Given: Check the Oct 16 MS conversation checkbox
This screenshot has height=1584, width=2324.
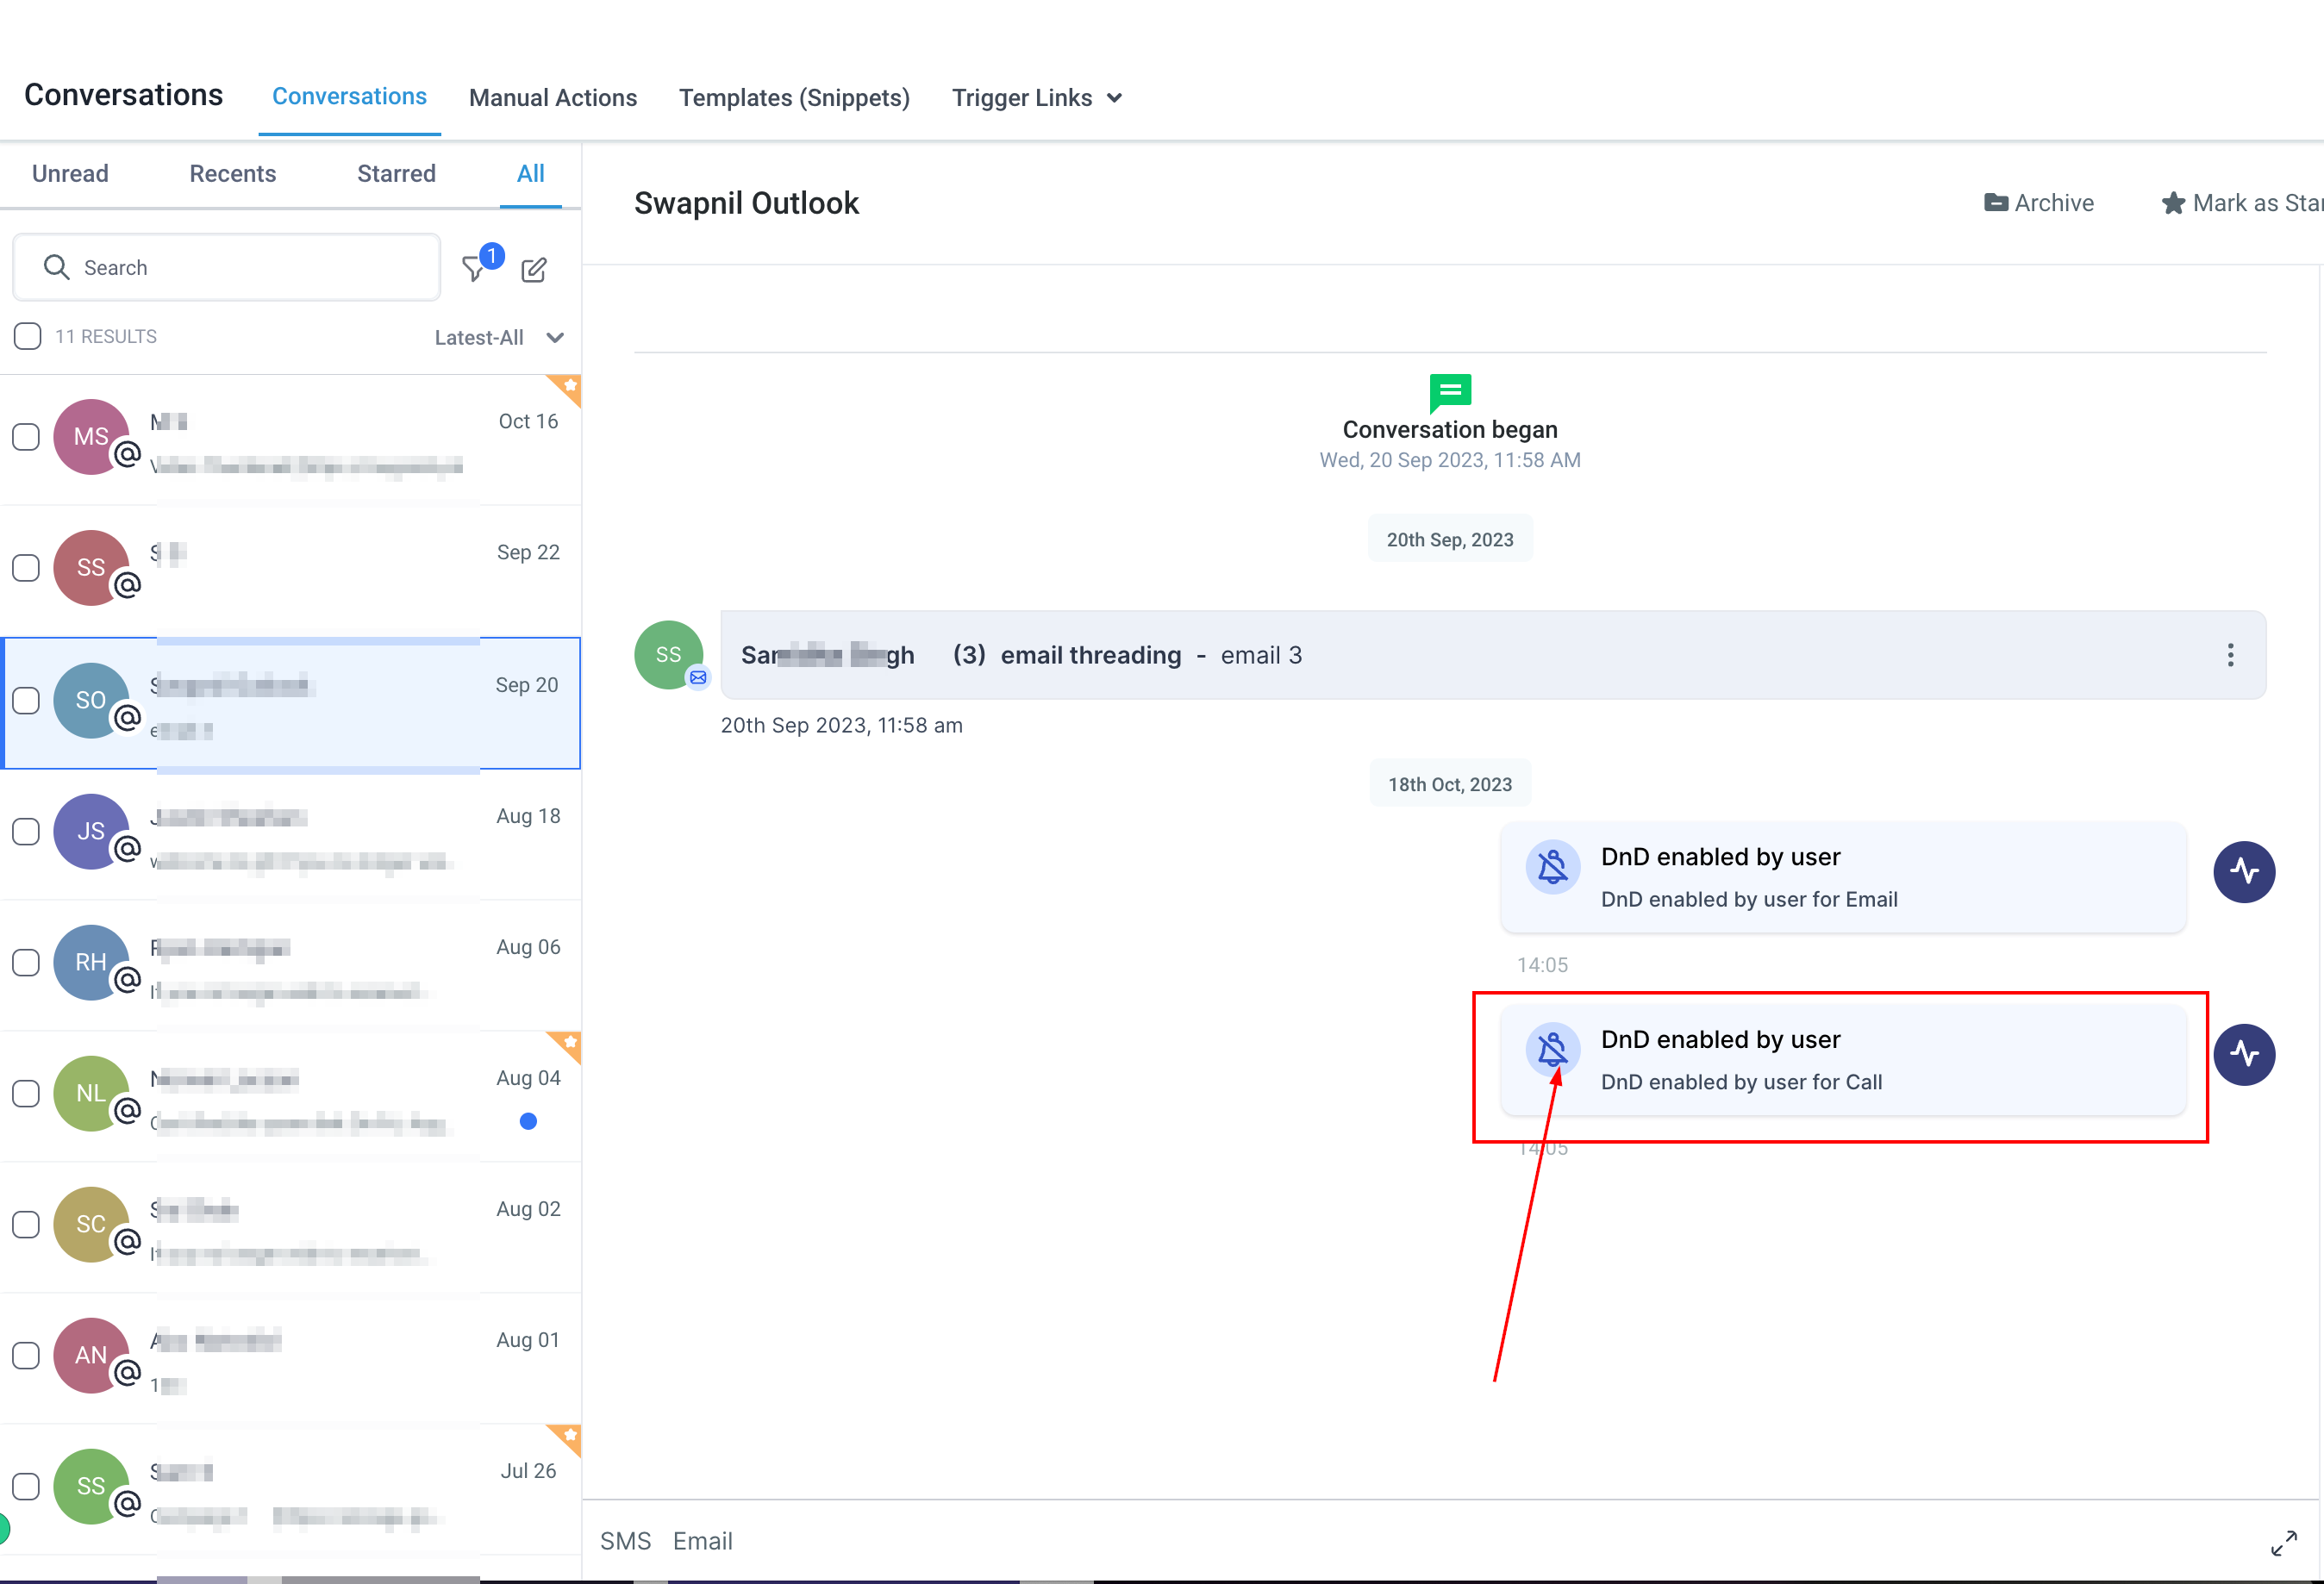Looking at the screenshot, I should coord(26,437).
